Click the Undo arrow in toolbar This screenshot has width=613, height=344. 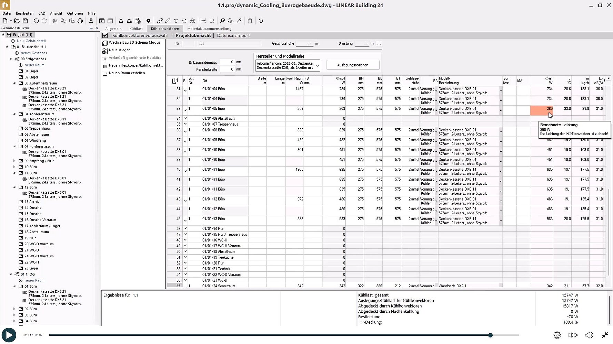[x=36, y=21]
